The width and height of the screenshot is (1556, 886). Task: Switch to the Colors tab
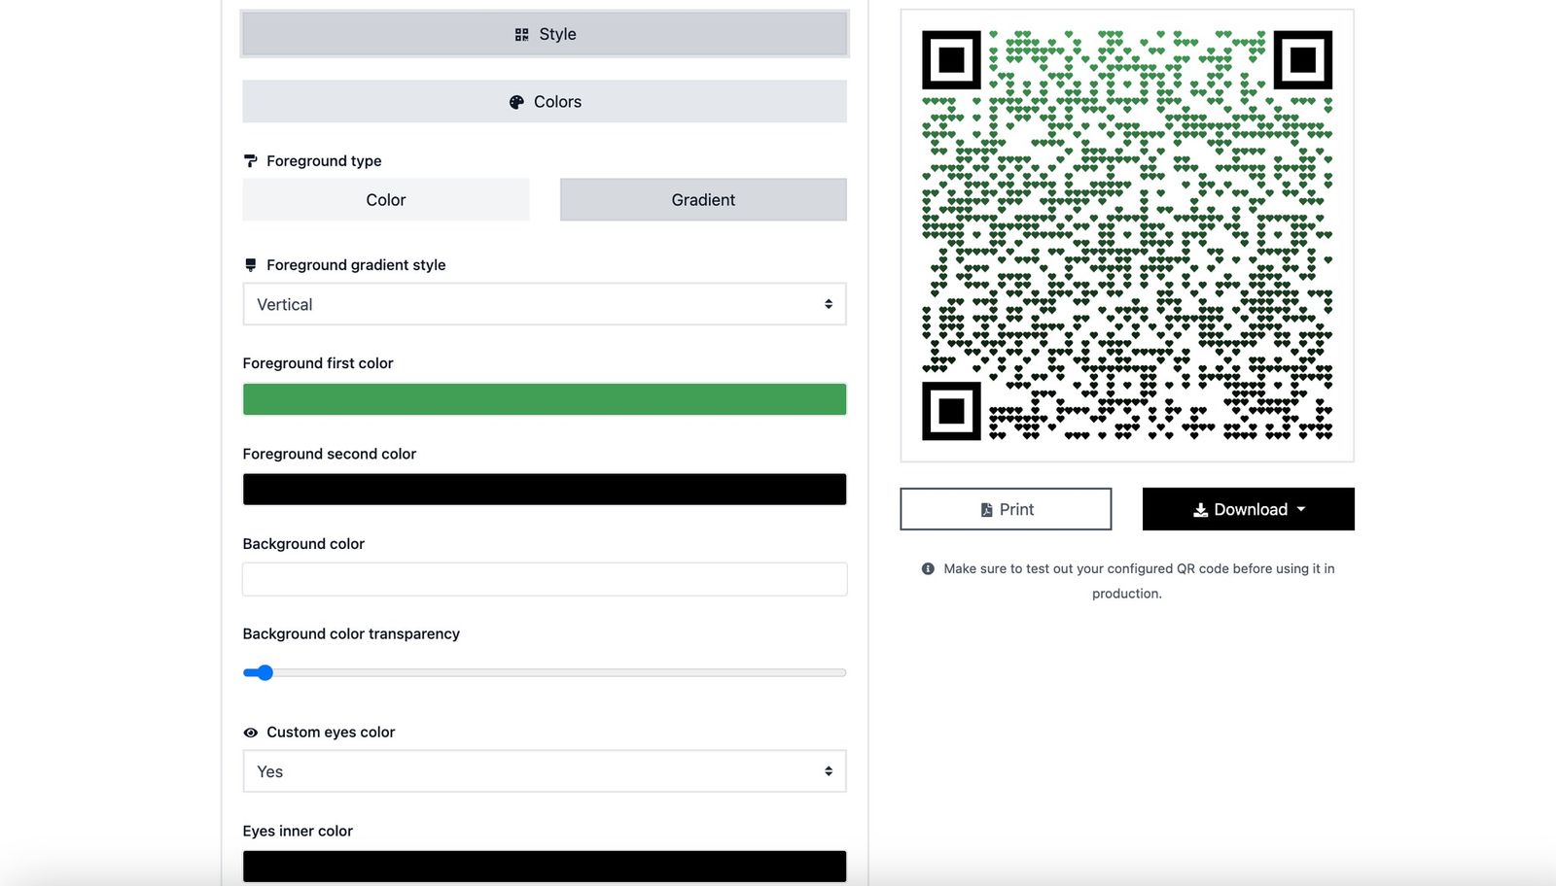pyautogui.click(x=545, y=101)
